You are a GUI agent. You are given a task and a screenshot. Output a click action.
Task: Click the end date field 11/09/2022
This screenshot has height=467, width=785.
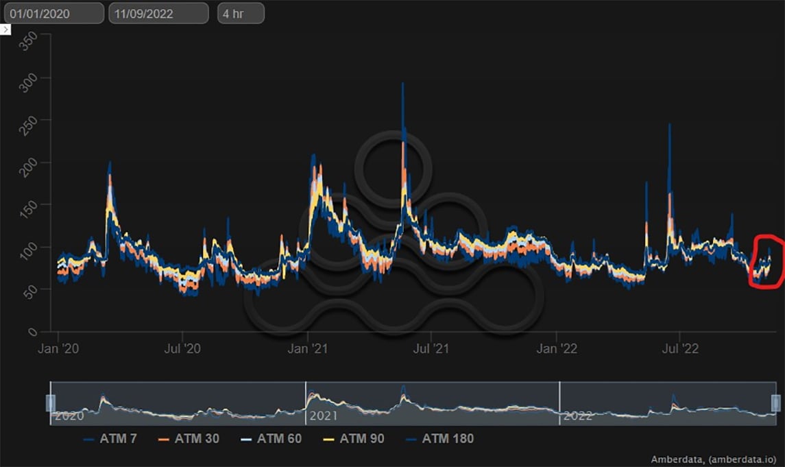[158, 14]
